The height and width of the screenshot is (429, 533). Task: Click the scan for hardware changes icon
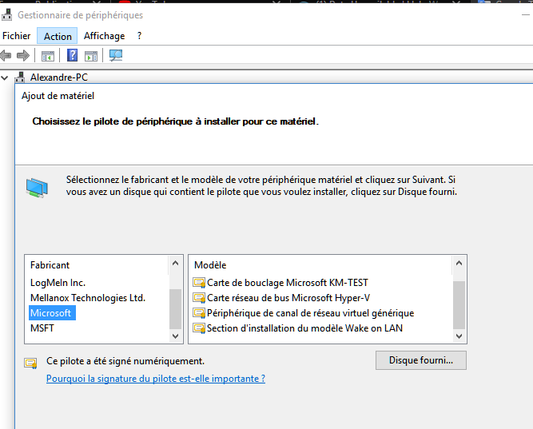coord(116,55)
